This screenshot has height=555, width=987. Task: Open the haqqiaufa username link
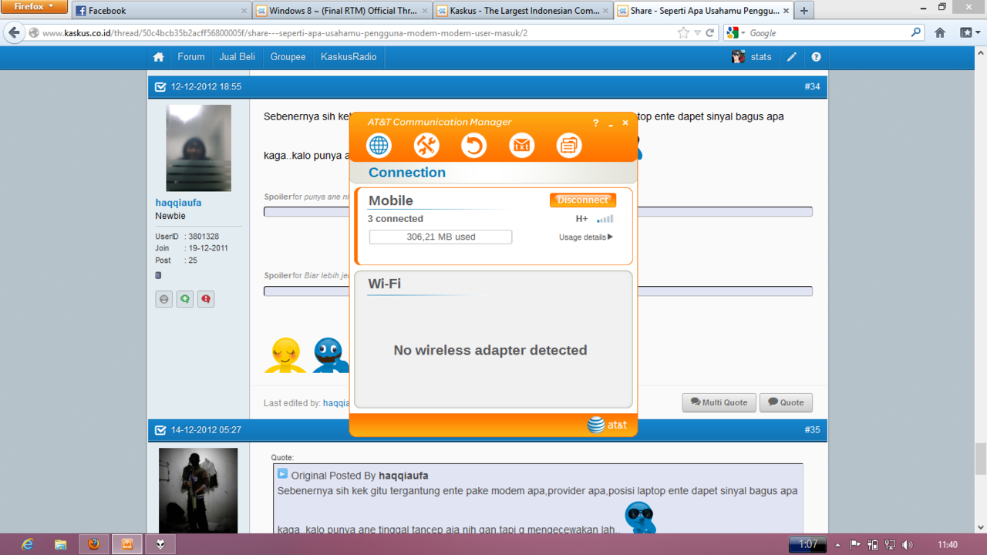[x=178, y=203]
